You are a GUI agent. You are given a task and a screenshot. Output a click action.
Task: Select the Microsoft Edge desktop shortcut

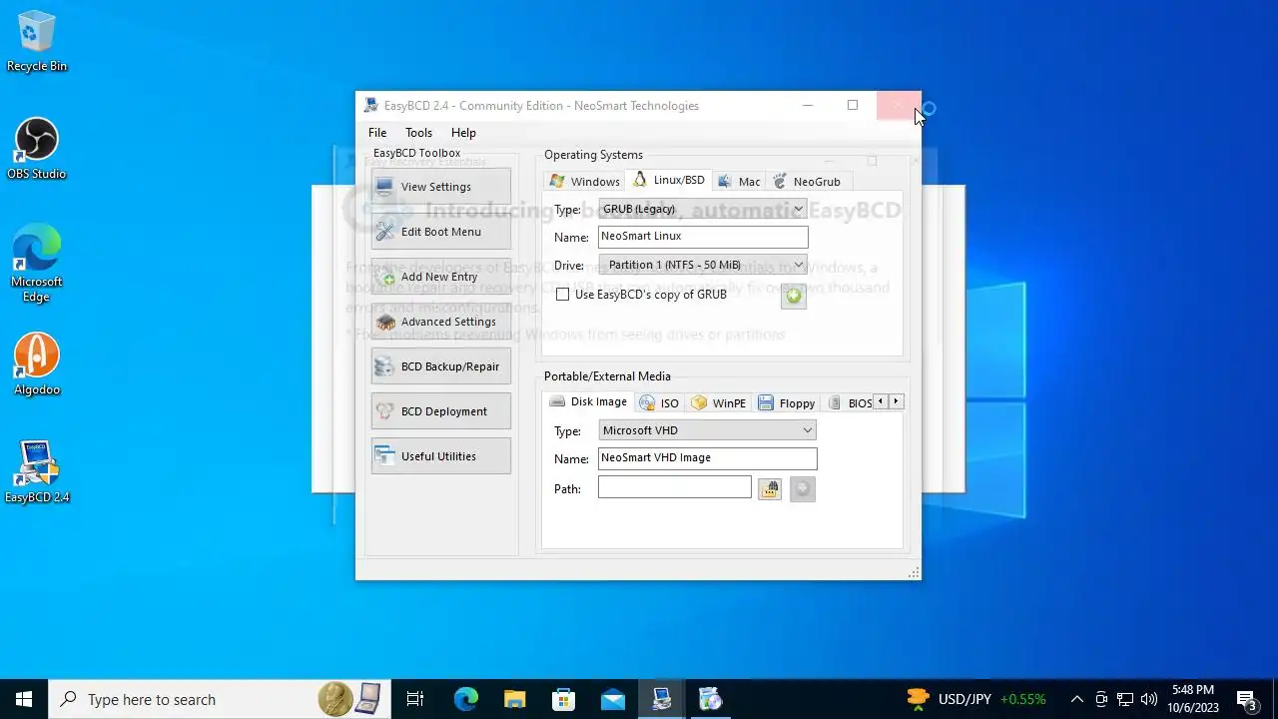tap(37, 263)
